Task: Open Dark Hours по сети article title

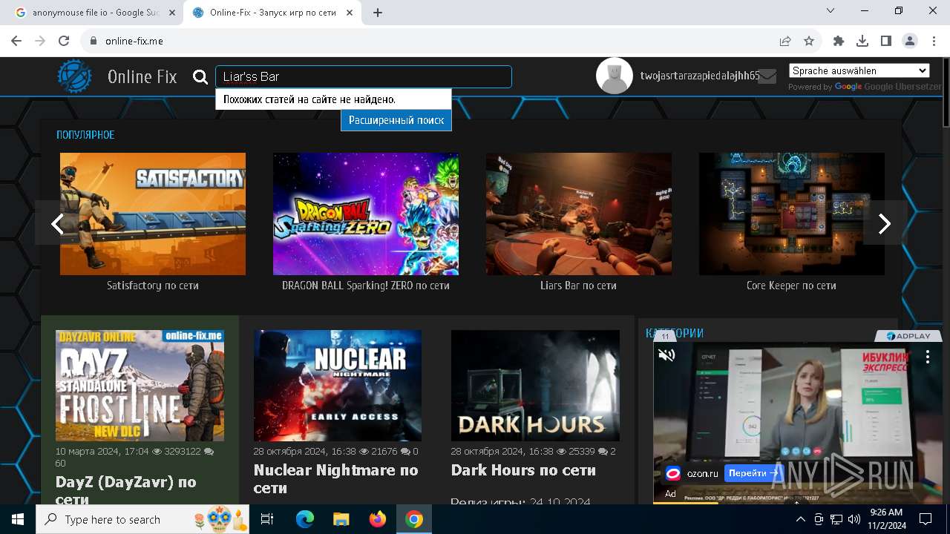Action: click(523, 470)
